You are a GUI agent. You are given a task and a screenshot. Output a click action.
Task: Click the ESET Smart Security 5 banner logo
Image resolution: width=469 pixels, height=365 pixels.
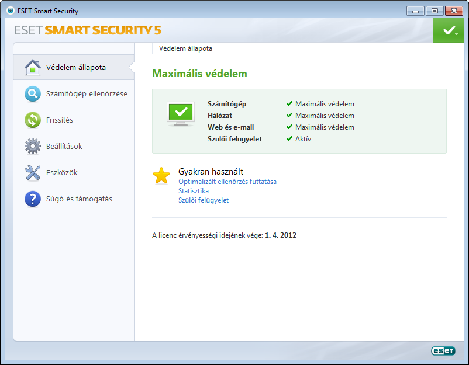pos(87,30)
